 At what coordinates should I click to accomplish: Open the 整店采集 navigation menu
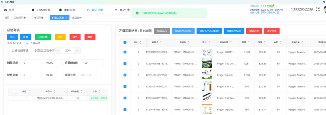pos(95,10)
